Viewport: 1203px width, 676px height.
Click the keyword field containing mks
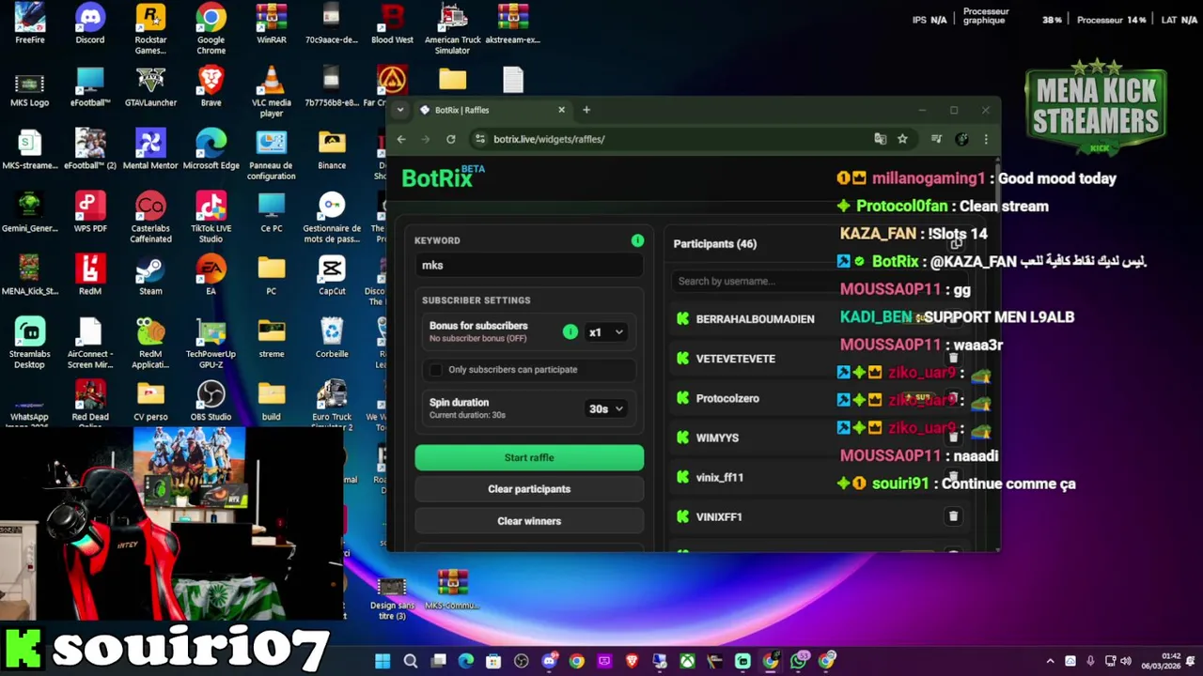coord(529,266)
